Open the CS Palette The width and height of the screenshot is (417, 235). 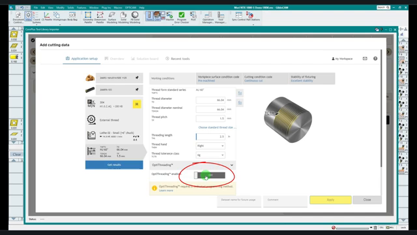click(47, 16)
